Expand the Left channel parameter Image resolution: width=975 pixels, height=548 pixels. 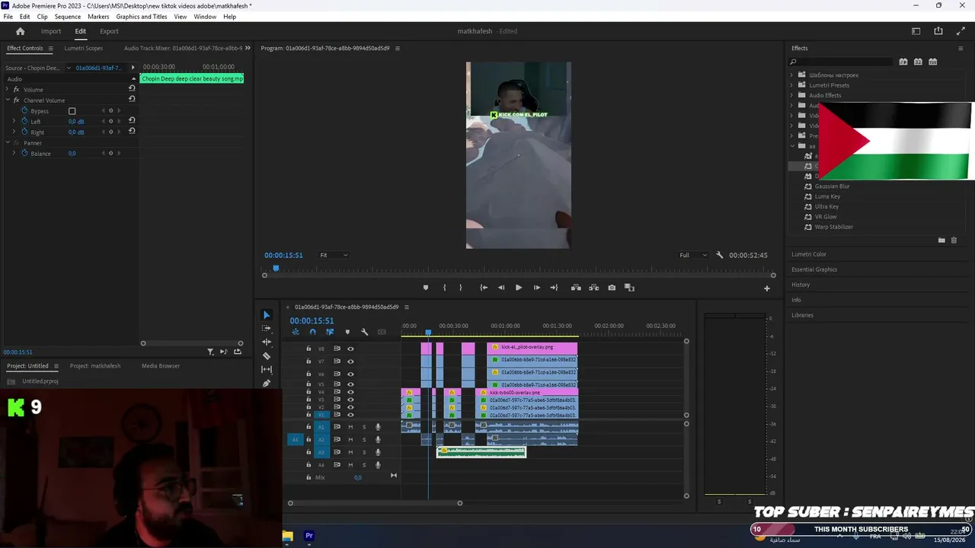point(14,121)
